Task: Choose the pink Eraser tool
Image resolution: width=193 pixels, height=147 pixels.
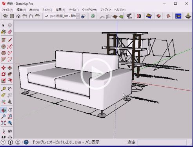Action: [x=10, y=32]
